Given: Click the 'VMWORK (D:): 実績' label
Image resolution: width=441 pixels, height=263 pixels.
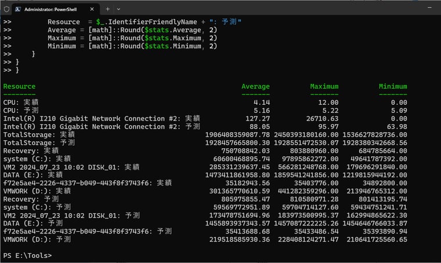Looking at the screenshot, I should 37,191.
